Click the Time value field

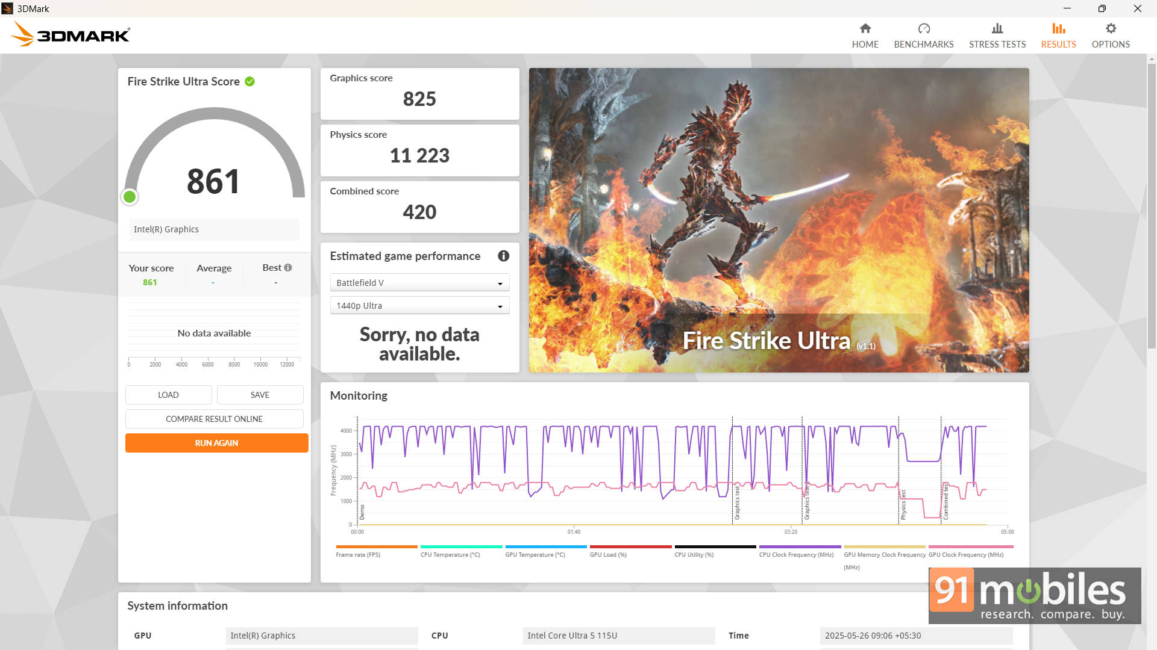pyautogui.click(x=916, y=636)
